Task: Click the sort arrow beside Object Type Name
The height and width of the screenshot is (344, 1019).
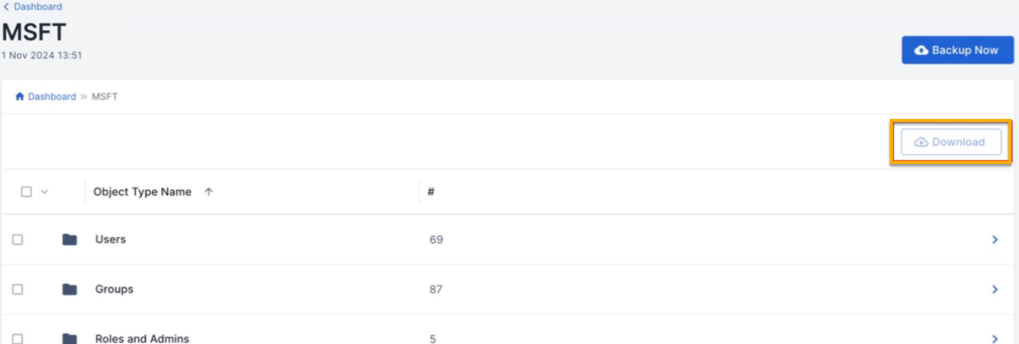Action: 209,192
